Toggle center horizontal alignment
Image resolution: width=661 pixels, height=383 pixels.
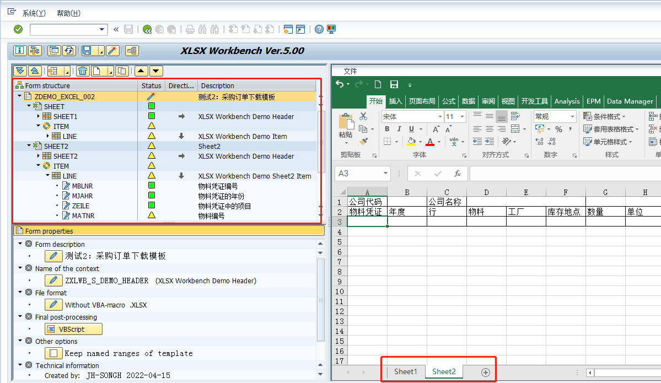(490, 129)
